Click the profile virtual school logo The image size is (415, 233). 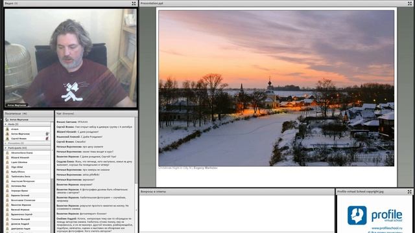[375, 216]
